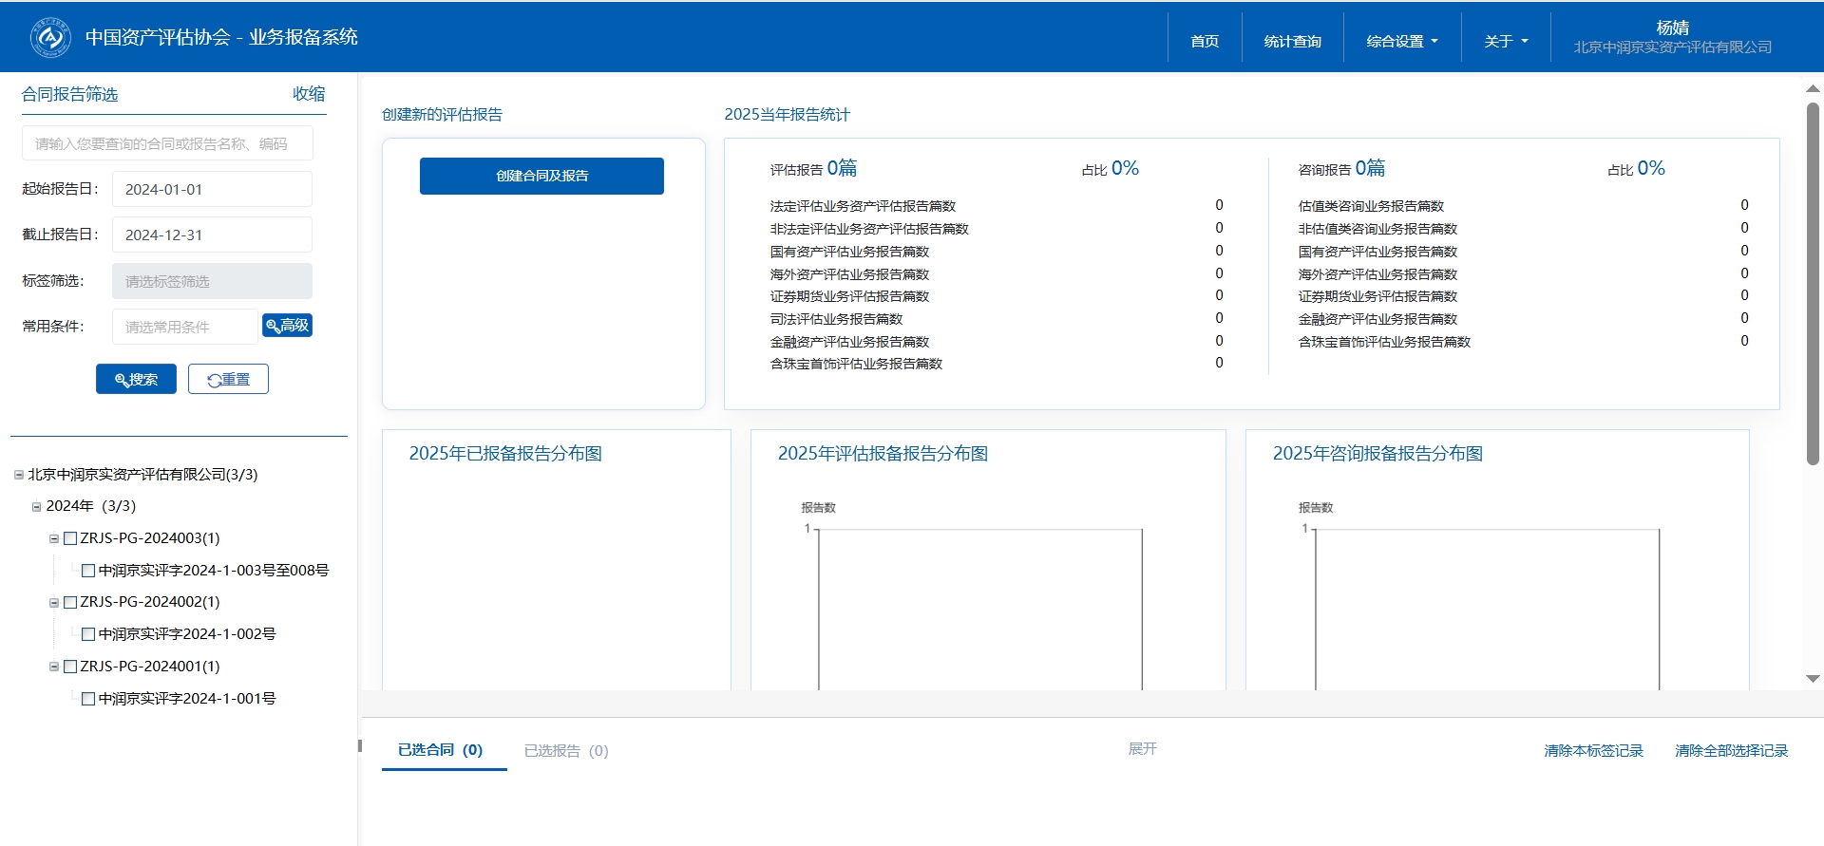This screenshot has height=846, width=1824.
Task: Collapse the 北京中润京实资产评估有限公司 root node
Action: click(x=19, y=475)
